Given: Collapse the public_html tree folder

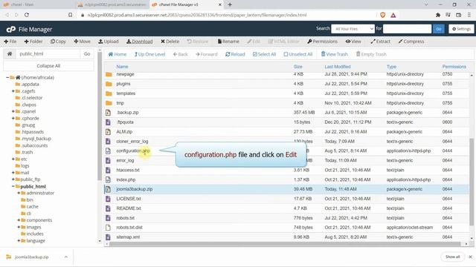Looking at the screenshot, I should (x=13, y=186).
